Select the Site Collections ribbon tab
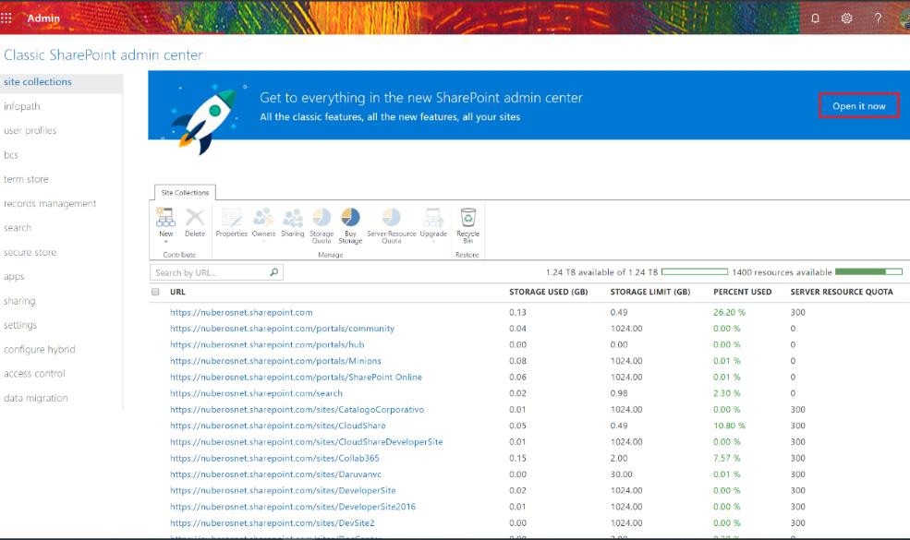910x540 pixels. click(185, 193)
